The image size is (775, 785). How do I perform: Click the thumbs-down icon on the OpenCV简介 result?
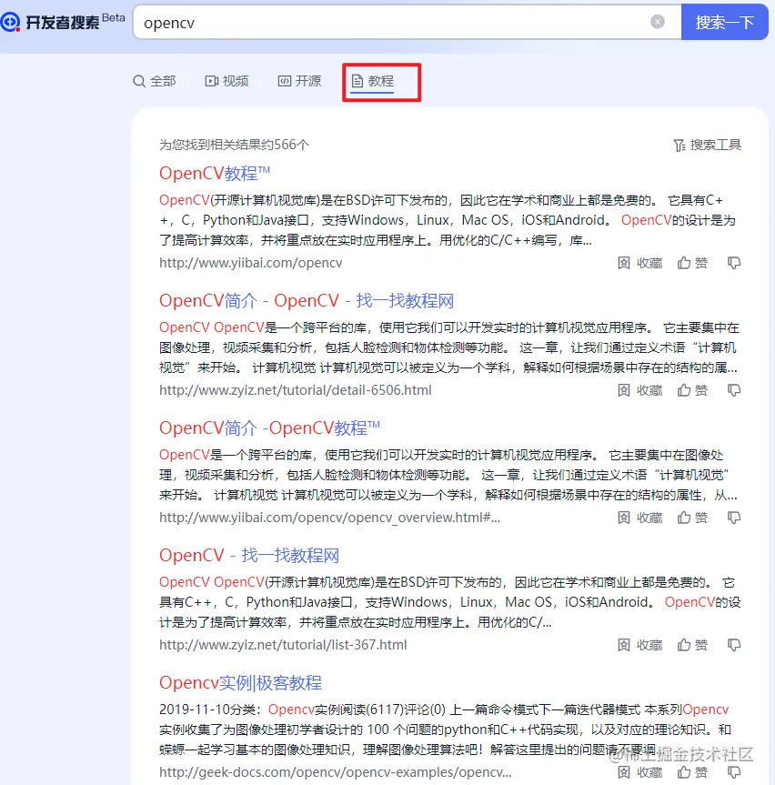click(x=733, y=390)
